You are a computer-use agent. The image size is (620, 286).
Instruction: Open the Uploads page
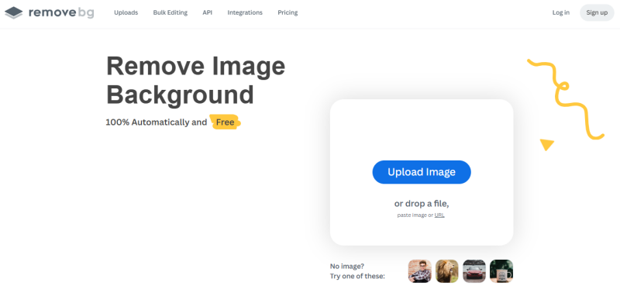(126, 12)
